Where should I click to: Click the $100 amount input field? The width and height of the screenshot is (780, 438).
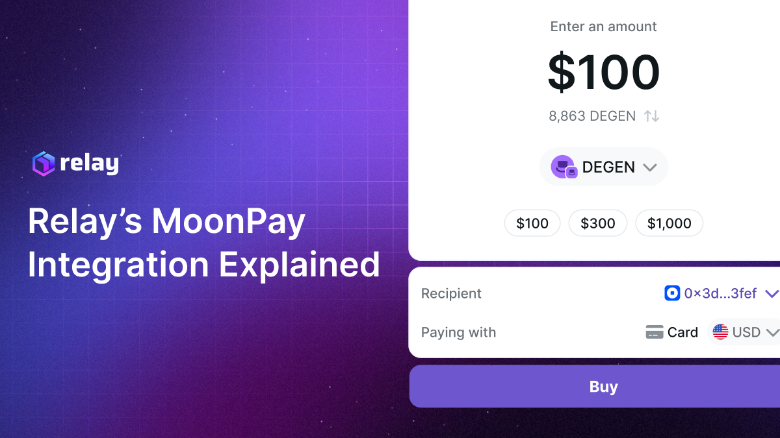point(604,71)
